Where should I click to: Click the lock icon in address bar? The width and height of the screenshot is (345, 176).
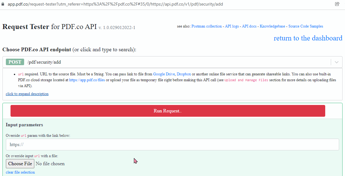(3, 4)
